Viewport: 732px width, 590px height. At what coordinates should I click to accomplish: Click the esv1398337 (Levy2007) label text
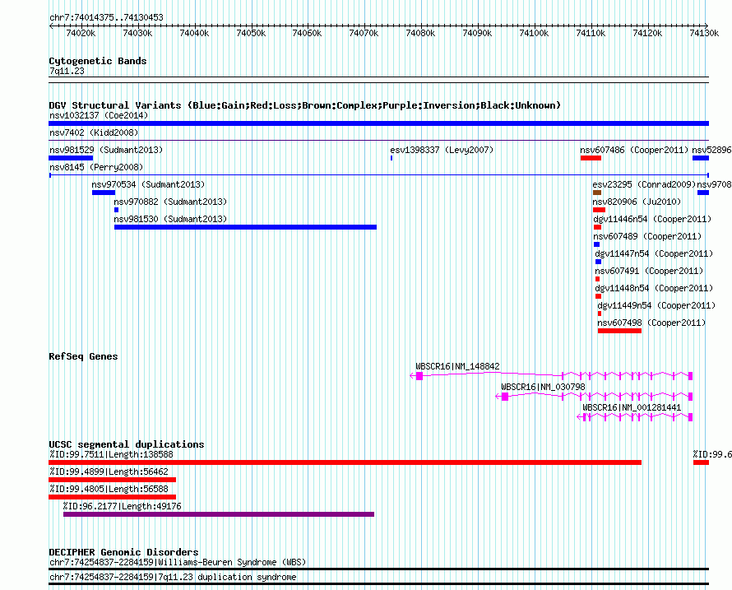pyautogui.click(x=442, y=150)
